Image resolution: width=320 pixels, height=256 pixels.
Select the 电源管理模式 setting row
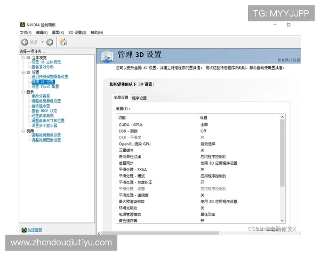(x=198, y=214)
